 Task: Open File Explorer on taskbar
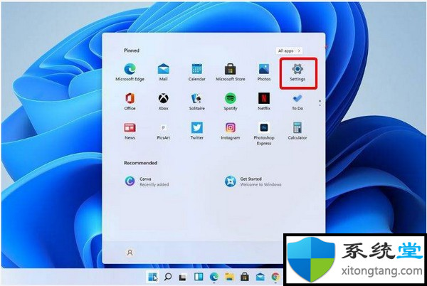[229, 277]
